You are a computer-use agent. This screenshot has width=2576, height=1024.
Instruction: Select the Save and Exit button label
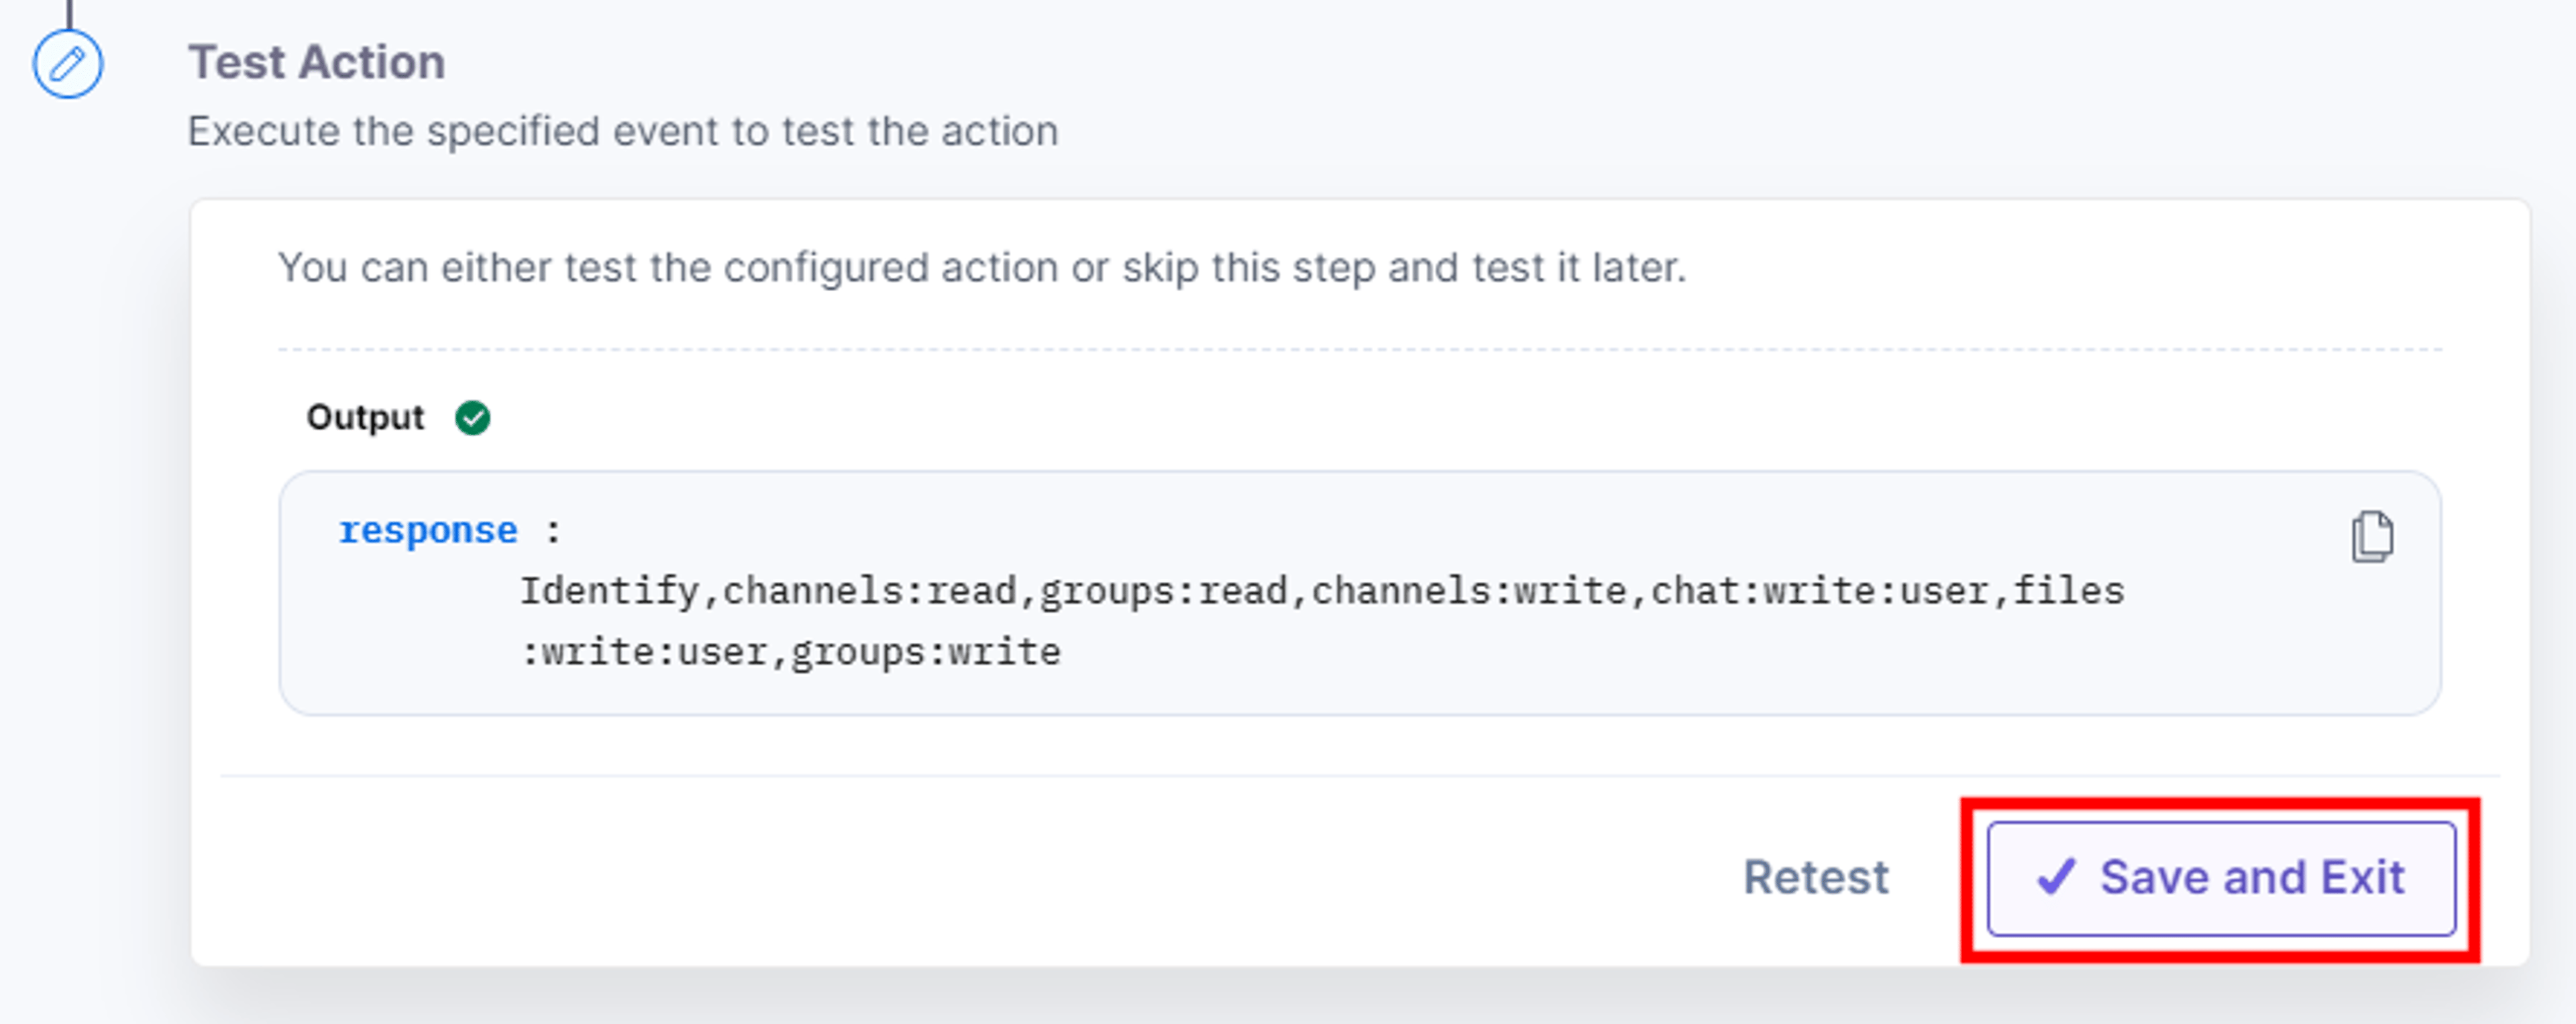pyautogui.click(x=2252, y=877)
